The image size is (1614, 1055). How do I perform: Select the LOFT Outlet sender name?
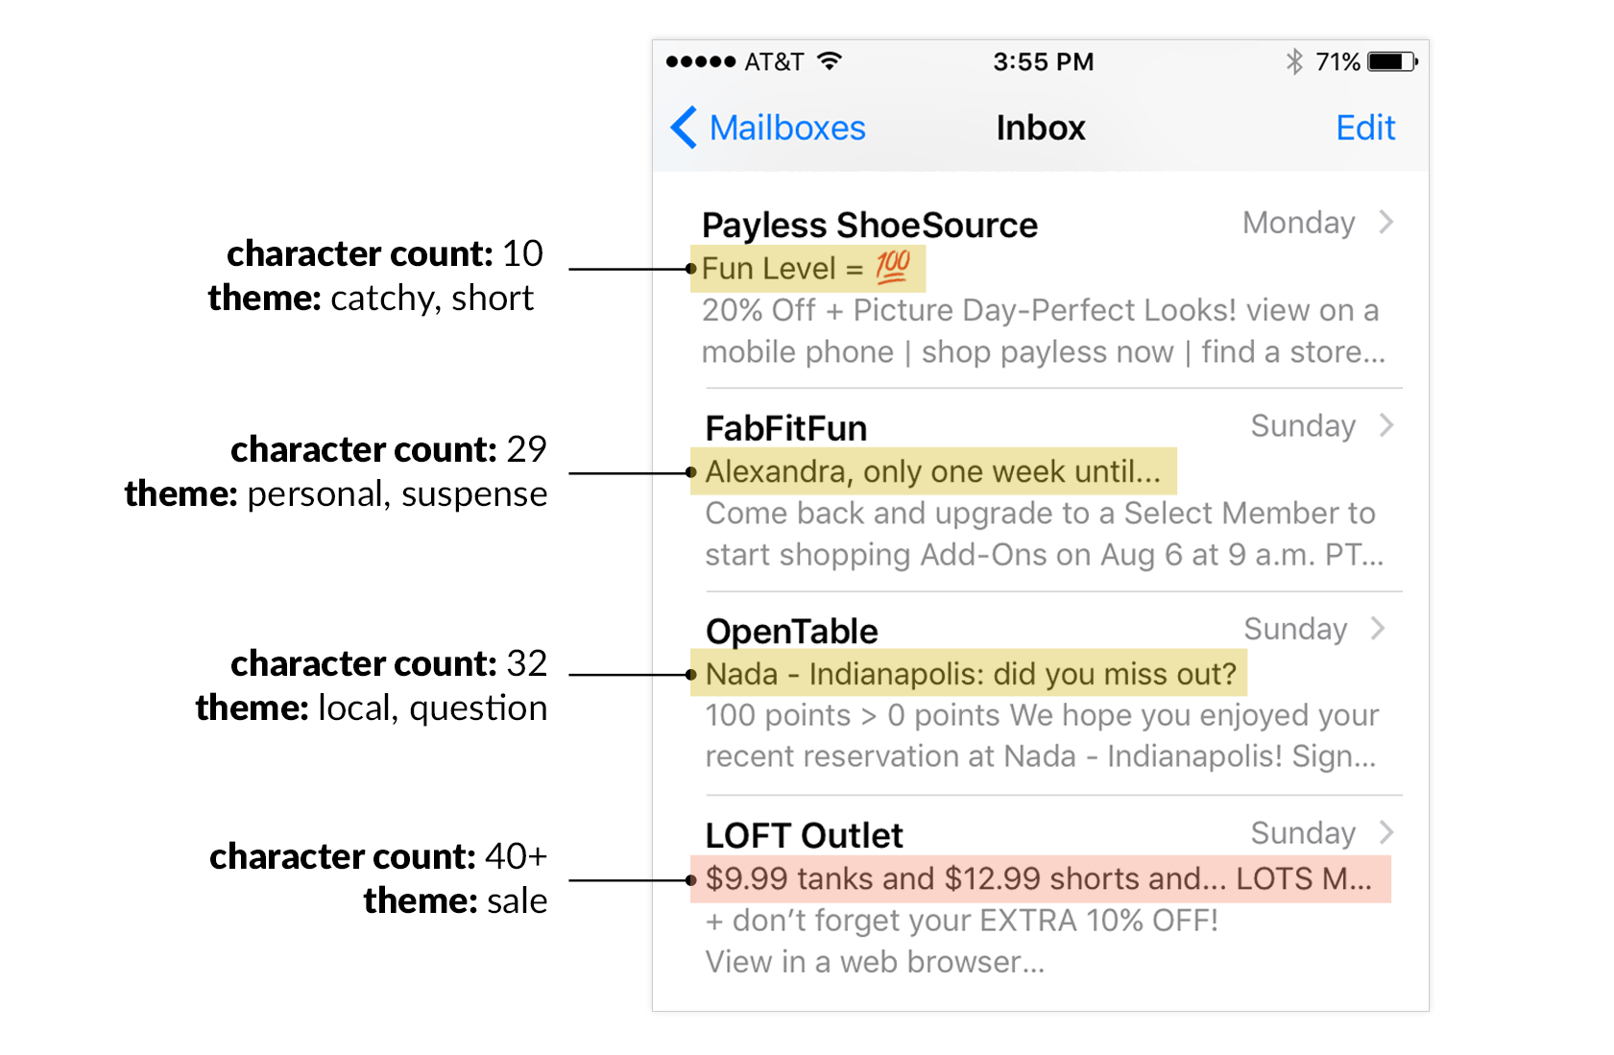pyautogui.click(x=805, y=834)
